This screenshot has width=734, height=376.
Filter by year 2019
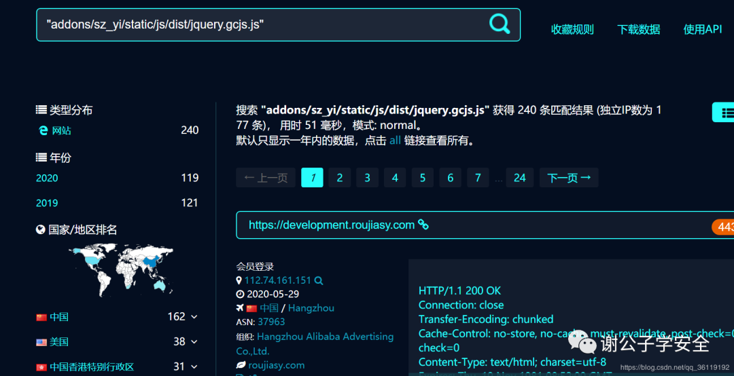coord(47,203)
